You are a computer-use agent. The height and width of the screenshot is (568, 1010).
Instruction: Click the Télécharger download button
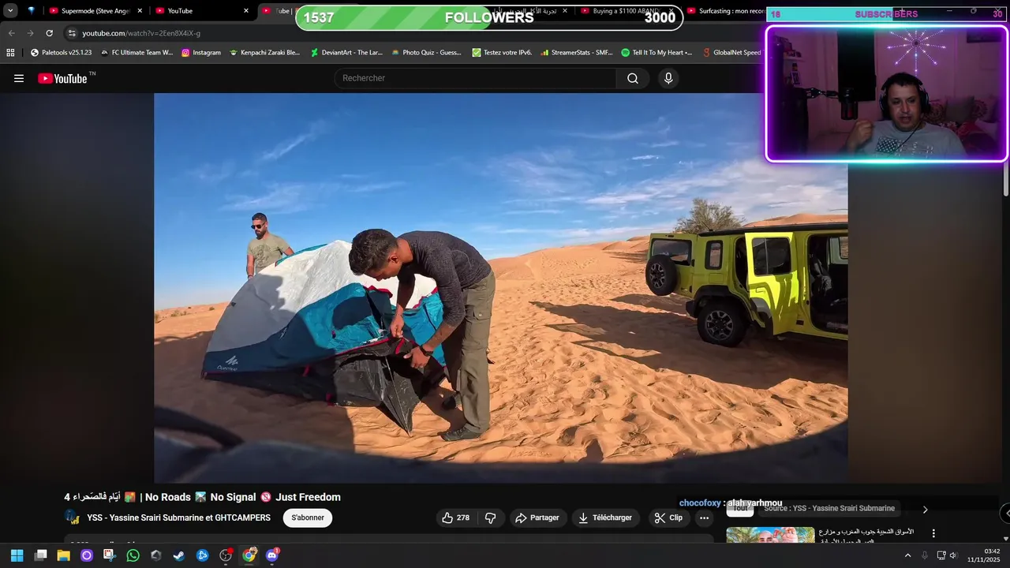[605, 518]
